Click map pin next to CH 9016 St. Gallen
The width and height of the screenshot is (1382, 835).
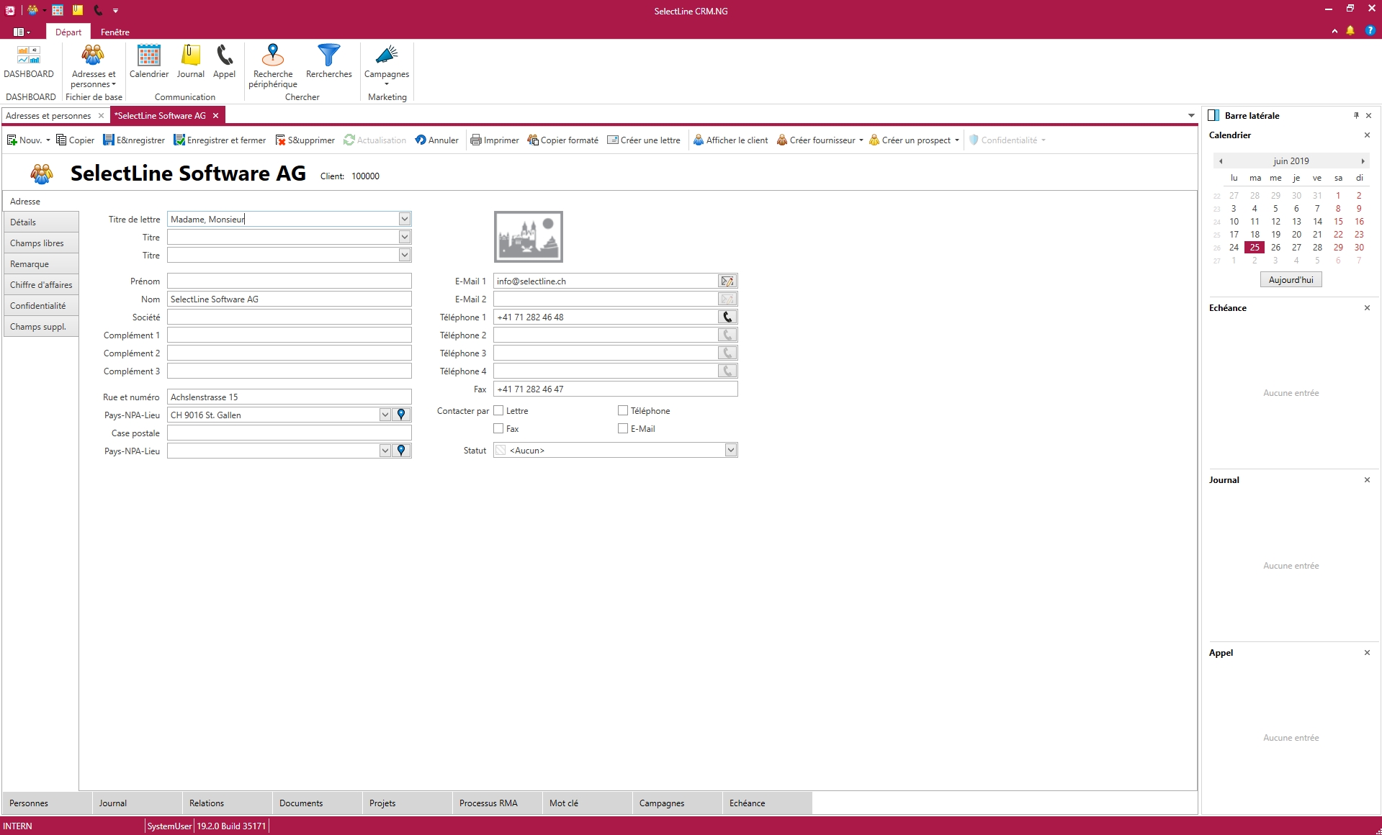coord(402,415)
